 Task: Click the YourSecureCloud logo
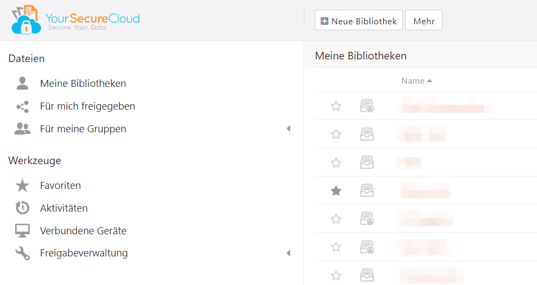tap(76, 20)
